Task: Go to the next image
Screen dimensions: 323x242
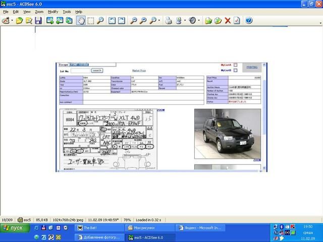Action: click(x=60, y=20)
